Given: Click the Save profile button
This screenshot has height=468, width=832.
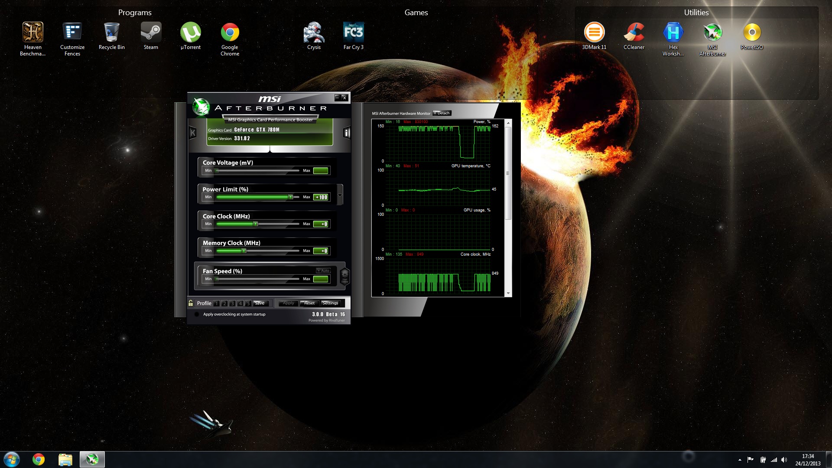Looking at the screenshot, I should pos(261,303).
